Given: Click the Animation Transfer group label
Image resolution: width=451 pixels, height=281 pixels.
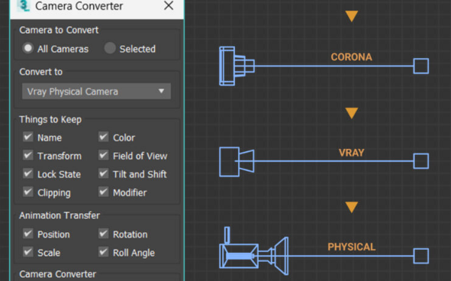Looking at the screenshot, I should (x=60, y=215).
